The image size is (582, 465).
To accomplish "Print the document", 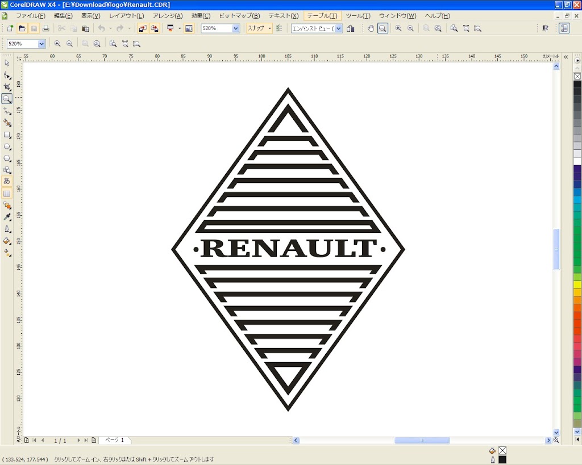I will click(x=45, y=28).
